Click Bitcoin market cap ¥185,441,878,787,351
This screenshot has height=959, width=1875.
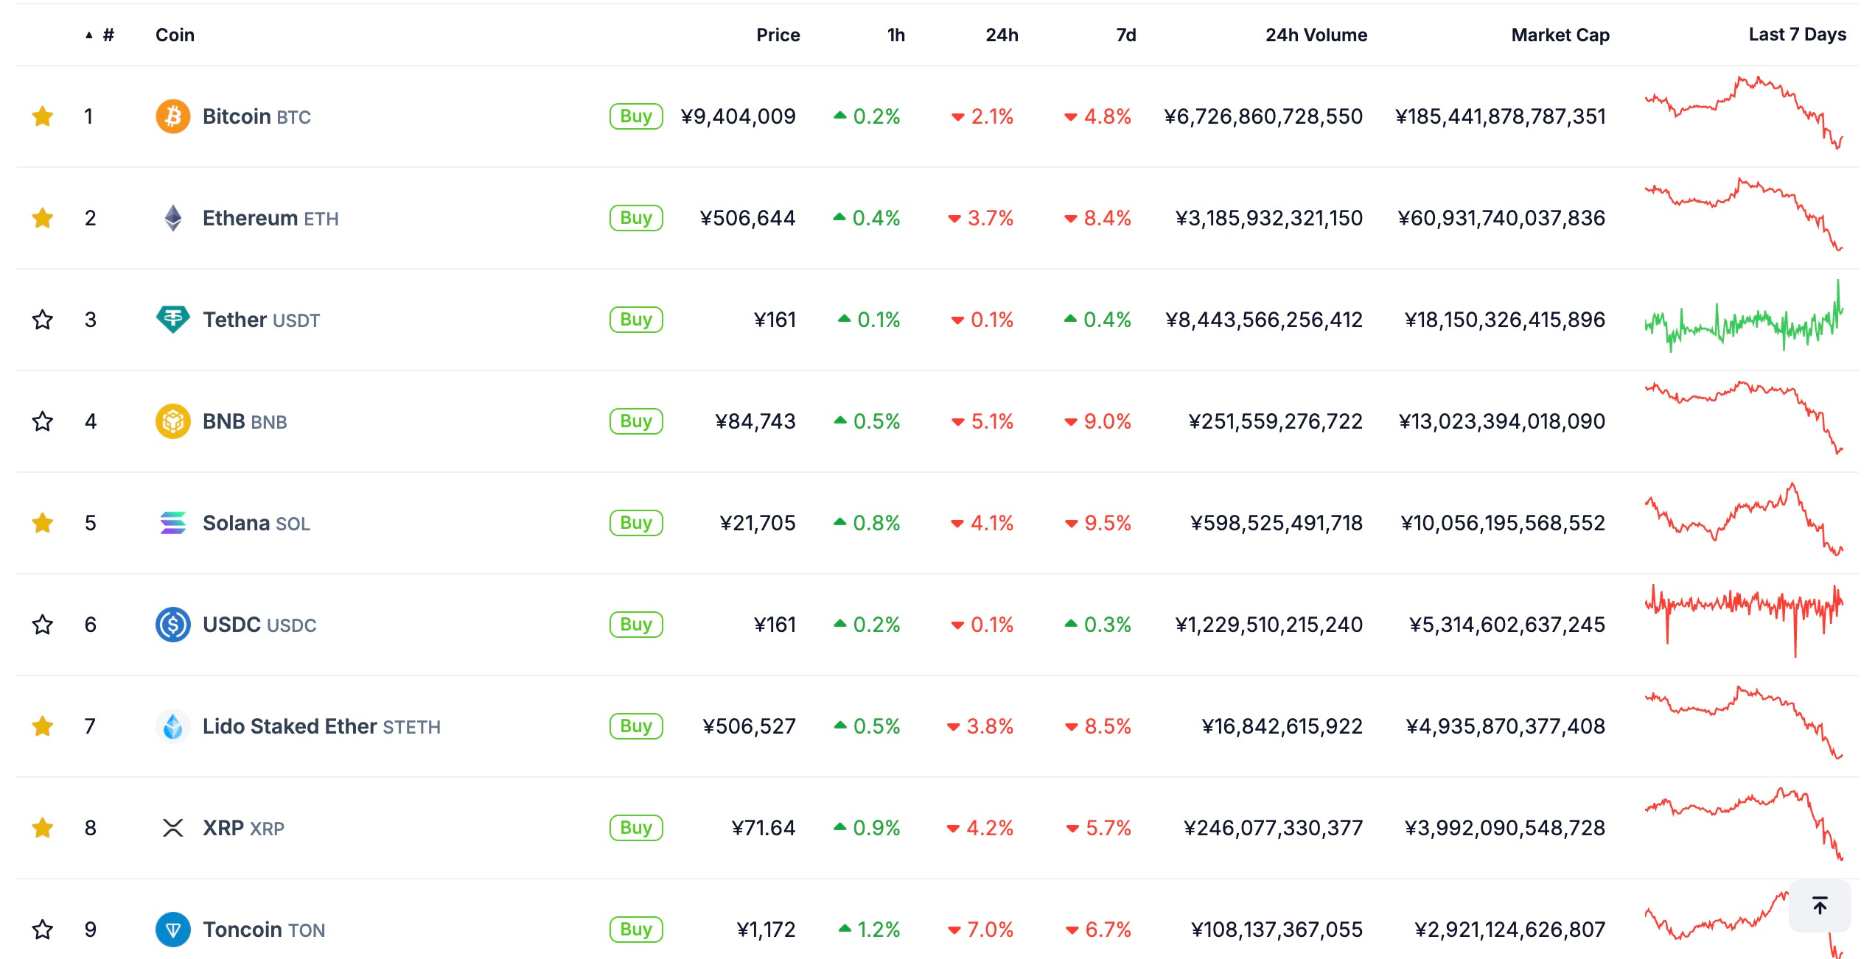[x=1500, y=116]
